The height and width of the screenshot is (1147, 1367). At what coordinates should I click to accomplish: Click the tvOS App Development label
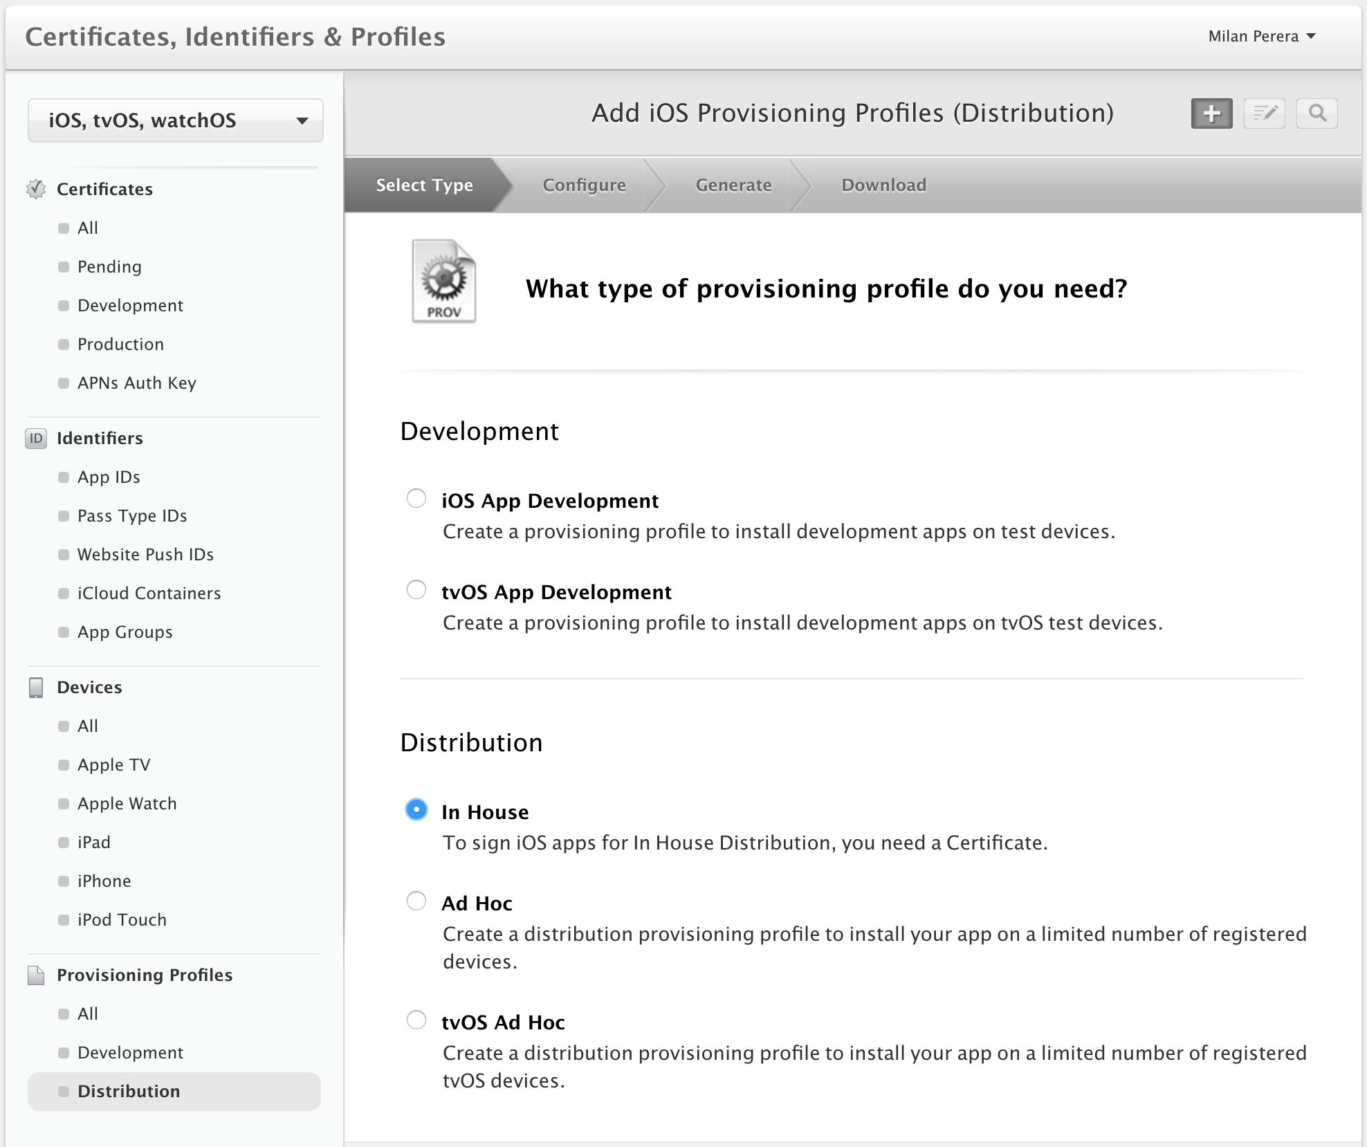[556, 591]
